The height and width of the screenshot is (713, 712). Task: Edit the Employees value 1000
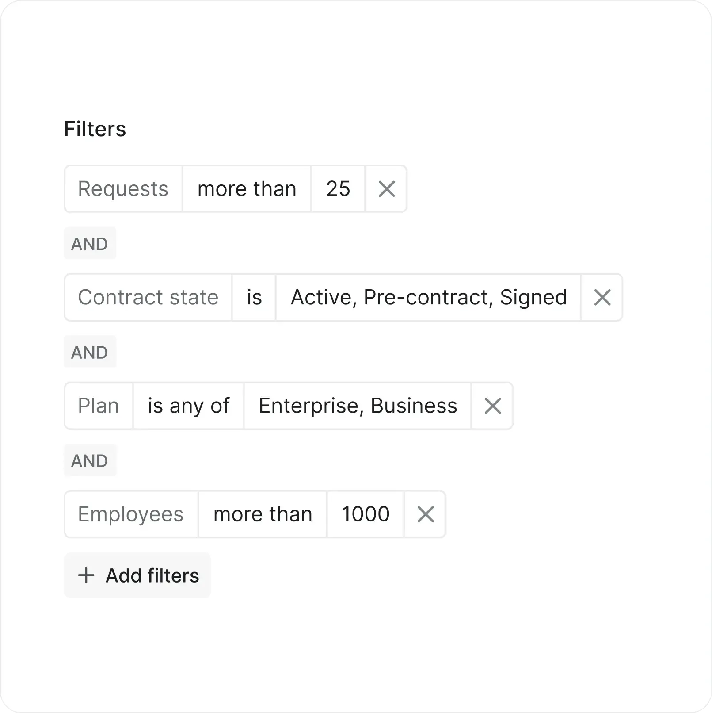(365, 514)
